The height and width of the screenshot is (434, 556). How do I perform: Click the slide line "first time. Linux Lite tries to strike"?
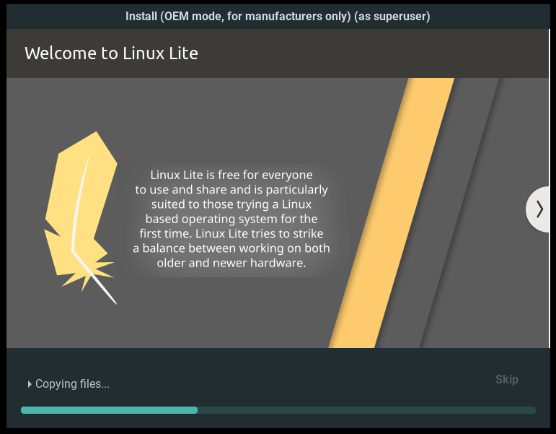point(231,234)
